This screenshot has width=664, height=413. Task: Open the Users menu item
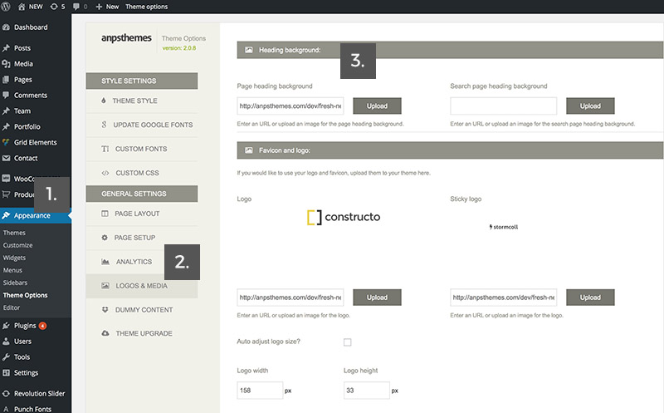tap(22, 342)
